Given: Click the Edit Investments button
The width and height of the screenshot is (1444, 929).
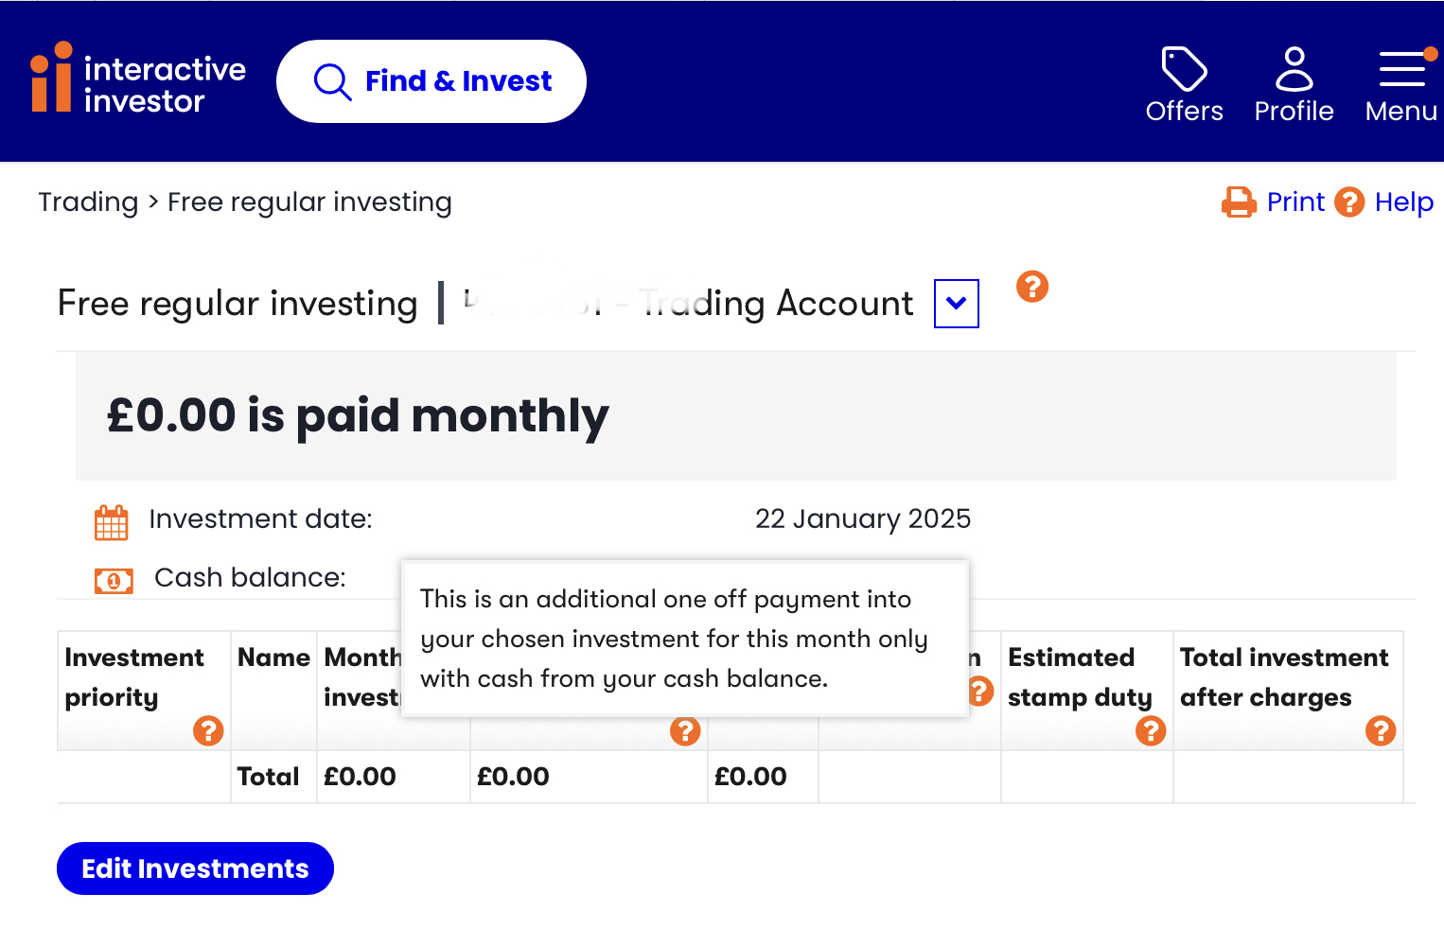Looking at the screenshot, I should [x=195, y=868].
